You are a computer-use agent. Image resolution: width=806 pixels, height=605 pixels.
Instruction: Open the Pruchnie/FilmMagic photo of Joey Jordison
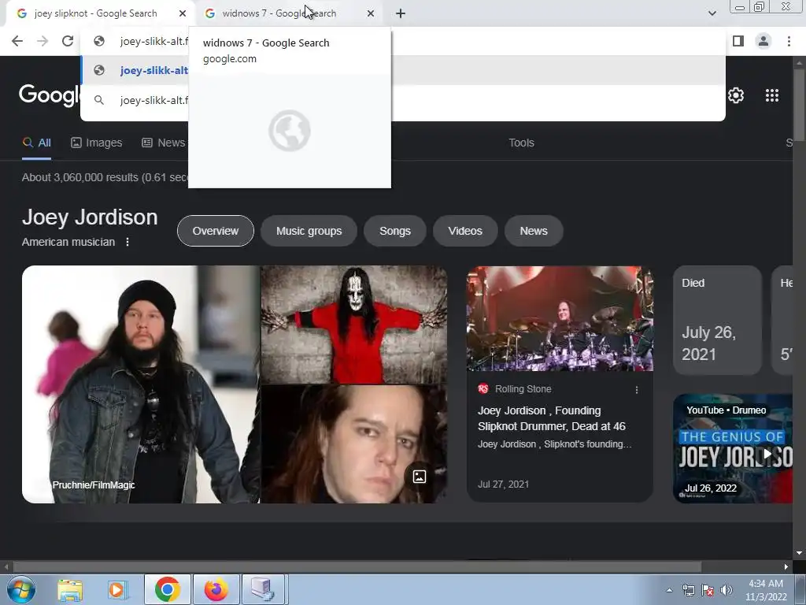(x=140, y=384)
